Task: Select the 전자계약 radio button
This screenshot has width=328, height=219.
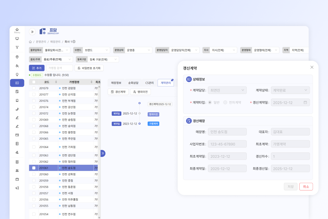Action: (225, 102)
